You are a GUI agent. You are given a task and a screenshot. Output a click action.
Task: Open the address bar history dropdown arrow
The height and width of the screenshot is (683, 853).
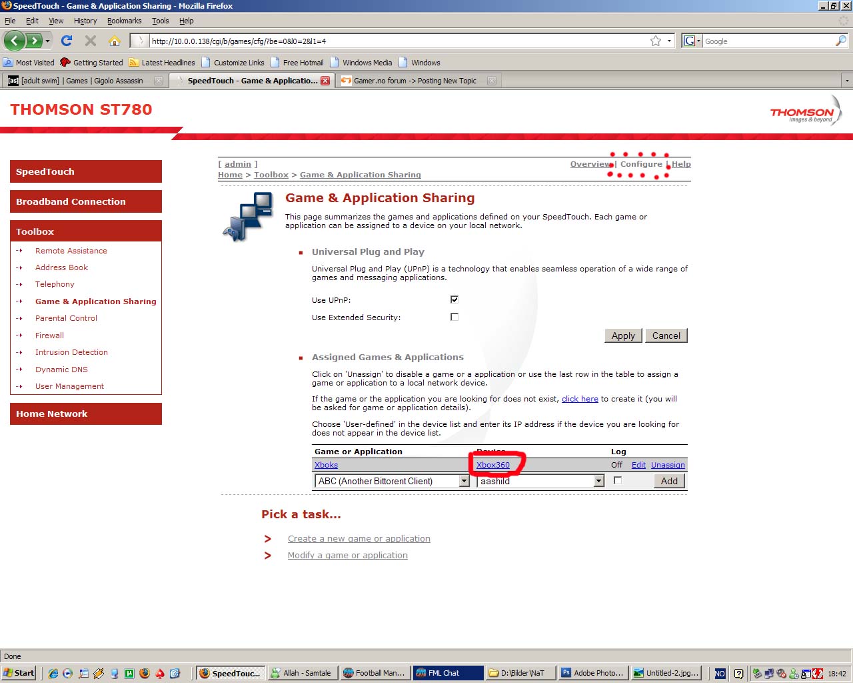(669, 41)
